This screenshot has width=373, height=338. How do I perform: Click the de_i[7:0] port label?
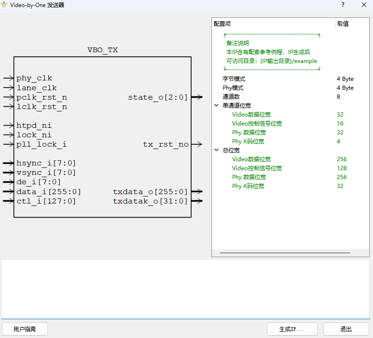click(39, 182)
